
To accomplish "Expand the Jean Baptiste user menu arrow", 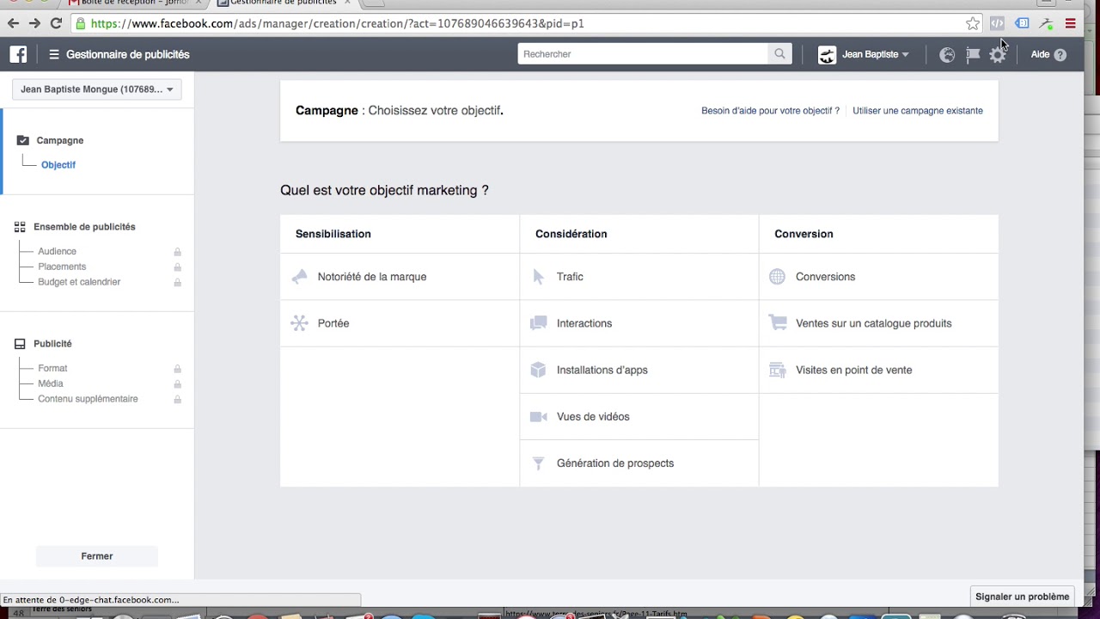I will 905,54.
